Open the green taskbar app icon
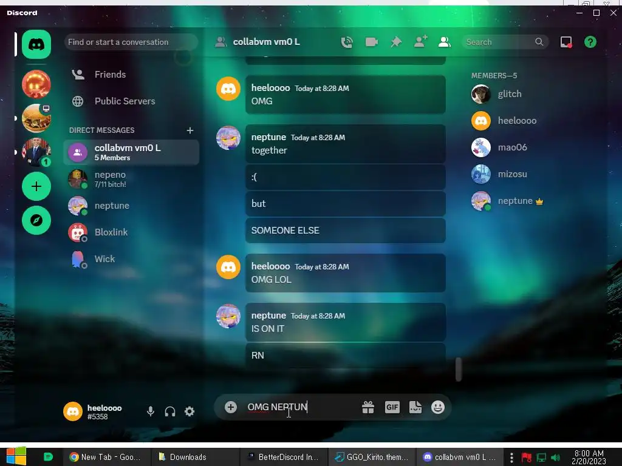Screen dimensions: 622x466 click(x=48, y=457)
